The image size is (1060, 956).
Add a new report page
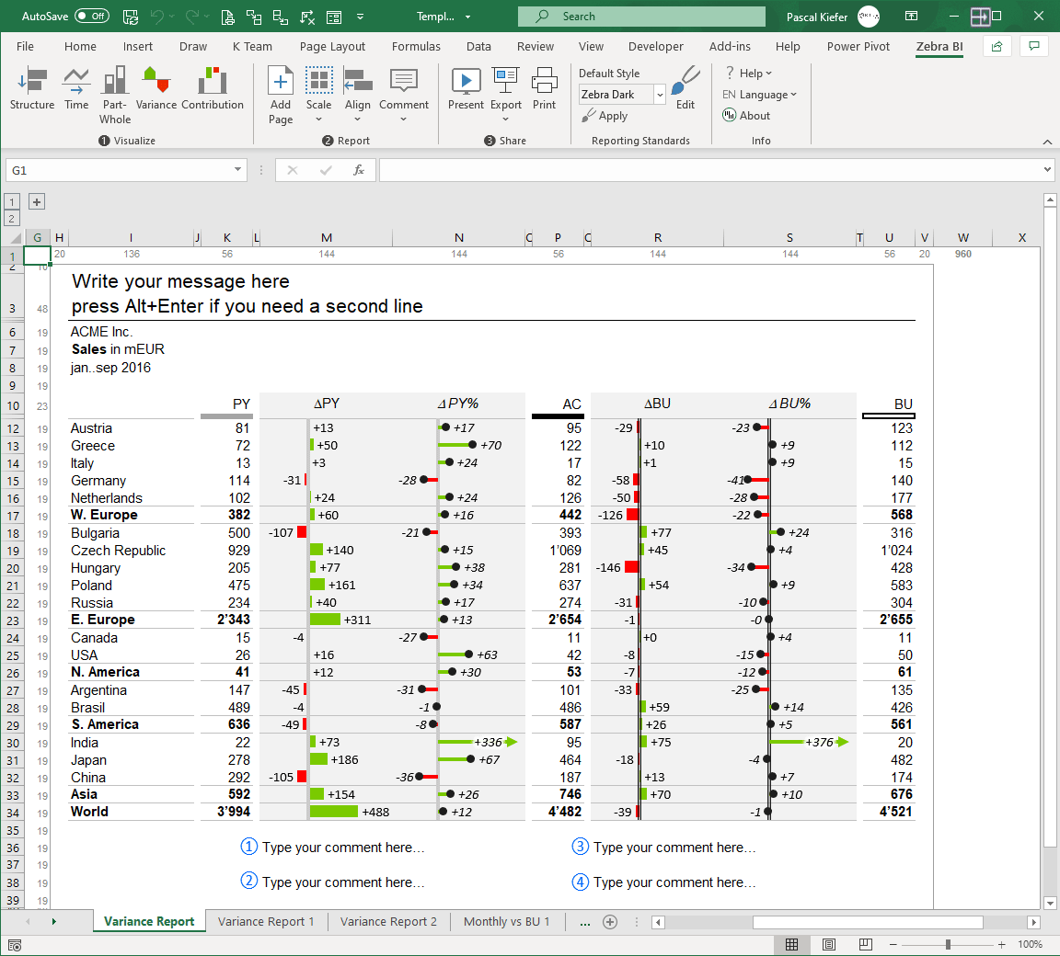coord(280,87)
